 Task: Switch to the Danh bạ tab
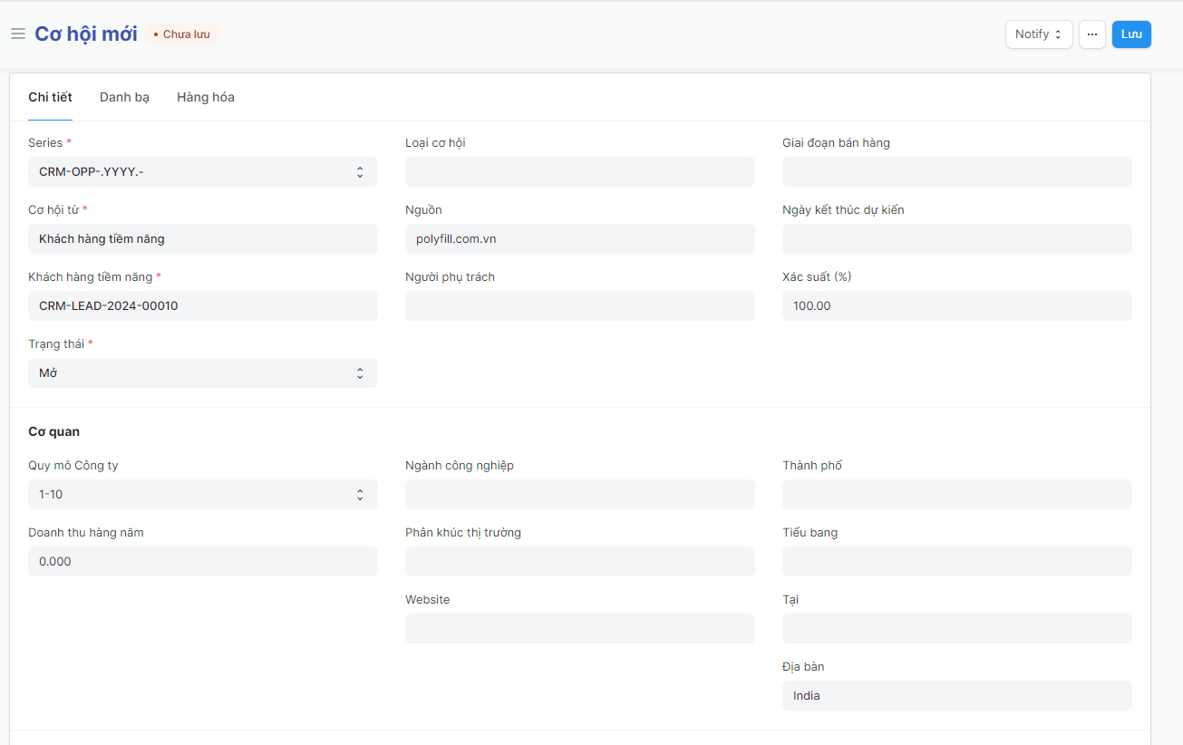click(124, 97)
